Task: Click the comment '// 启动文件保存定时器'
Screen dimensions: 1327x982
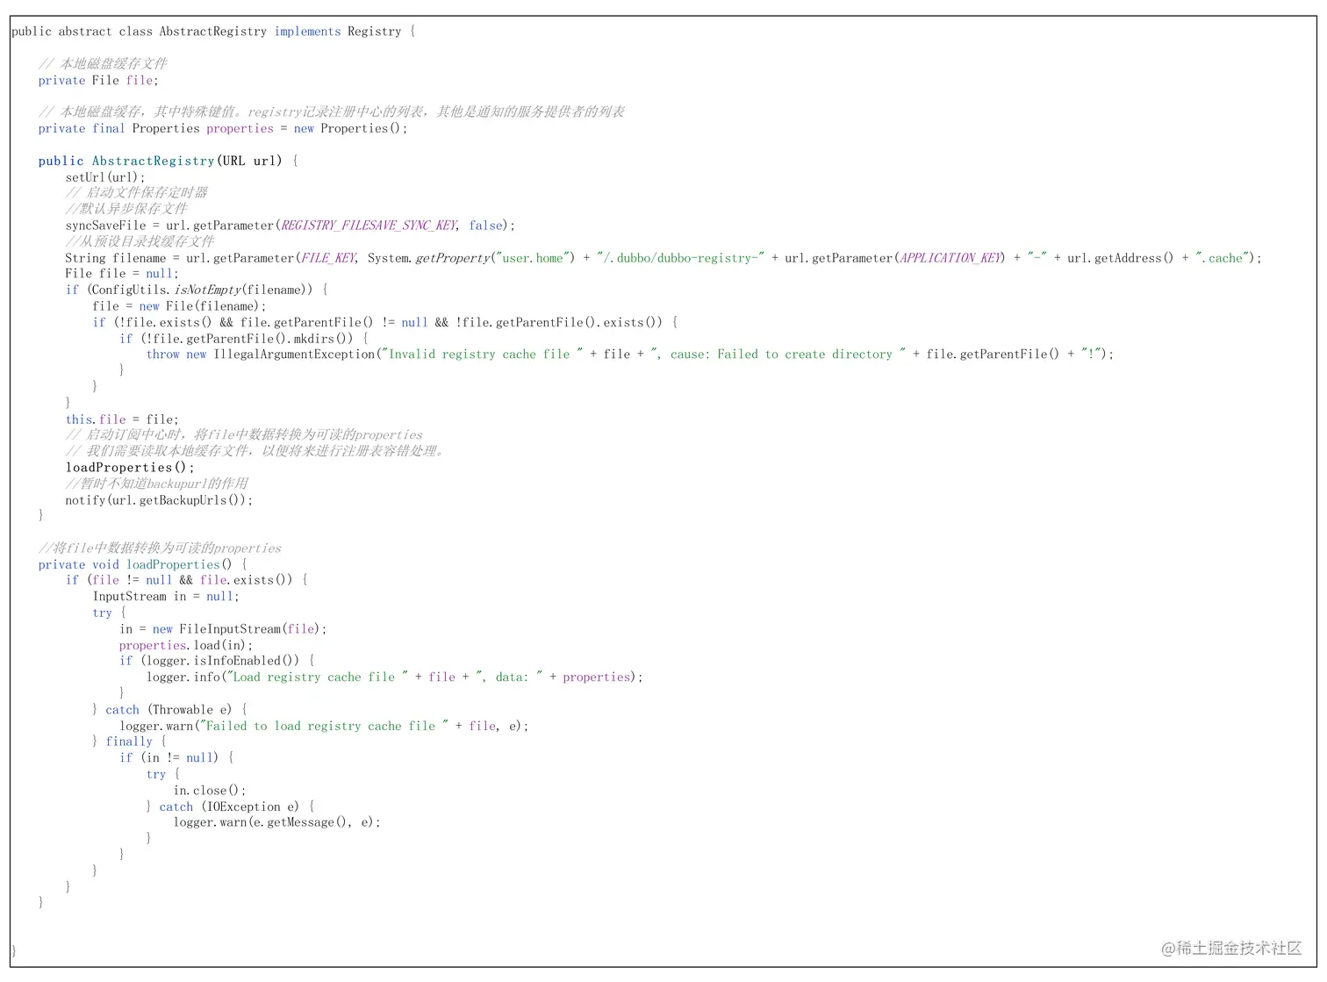Action: click(x=136, y=192)
